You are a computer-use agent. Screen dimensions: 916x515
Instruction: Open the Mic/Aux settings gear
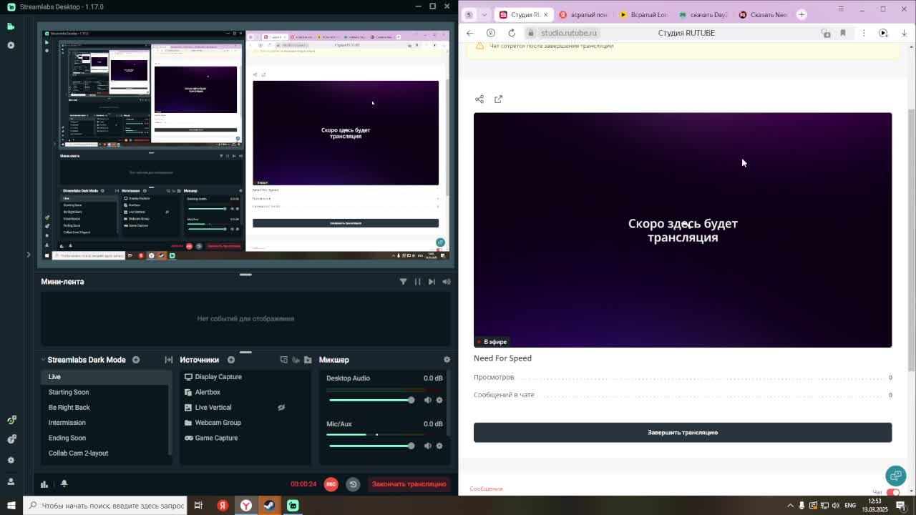point(439,446)
